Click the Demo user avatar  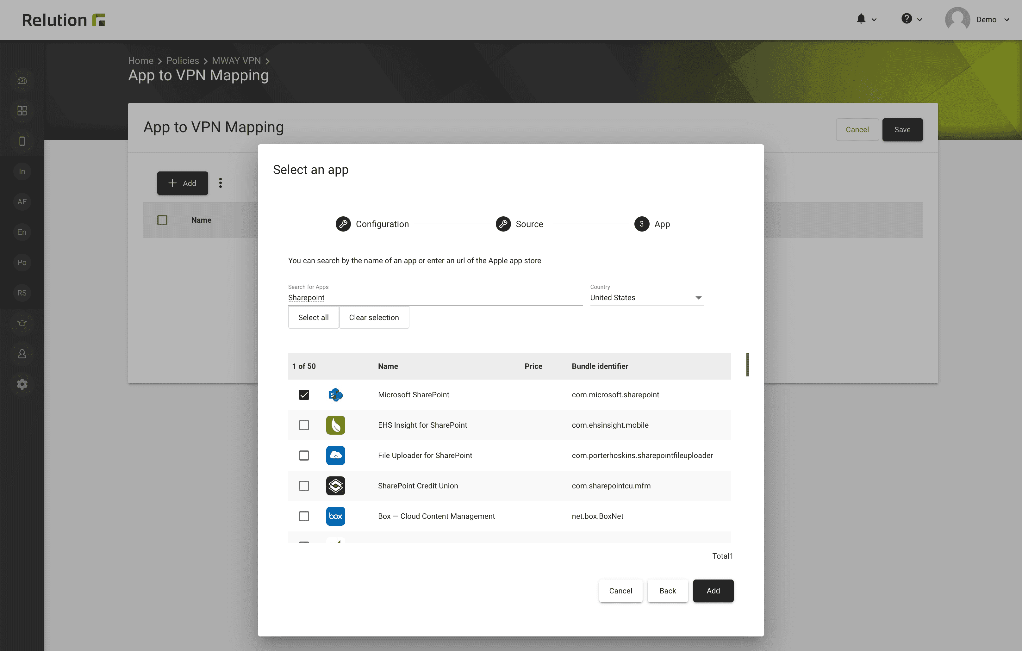tap(957, 20)
